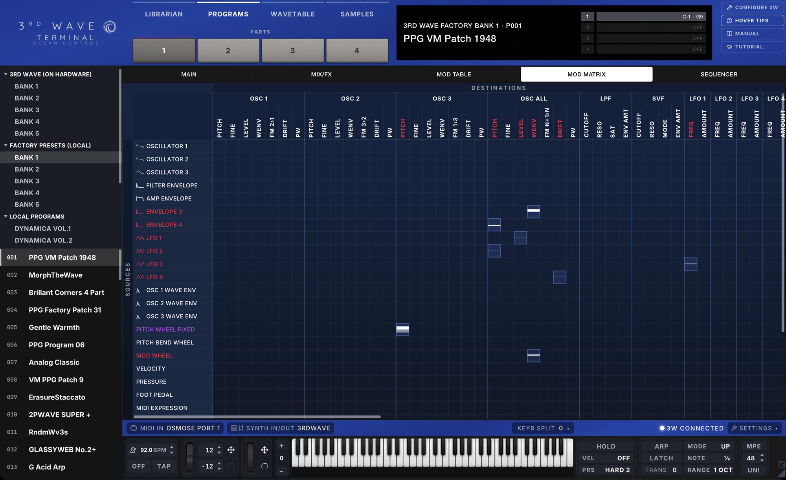Click the Amp Envelope shape icon
Image resolution: width=786 pixels, height=480 pixels.
click(x=140, y=199)
